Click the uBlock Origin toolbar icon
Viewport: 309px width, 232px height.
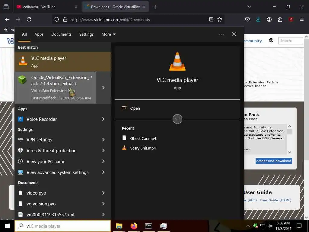[291, 19]
